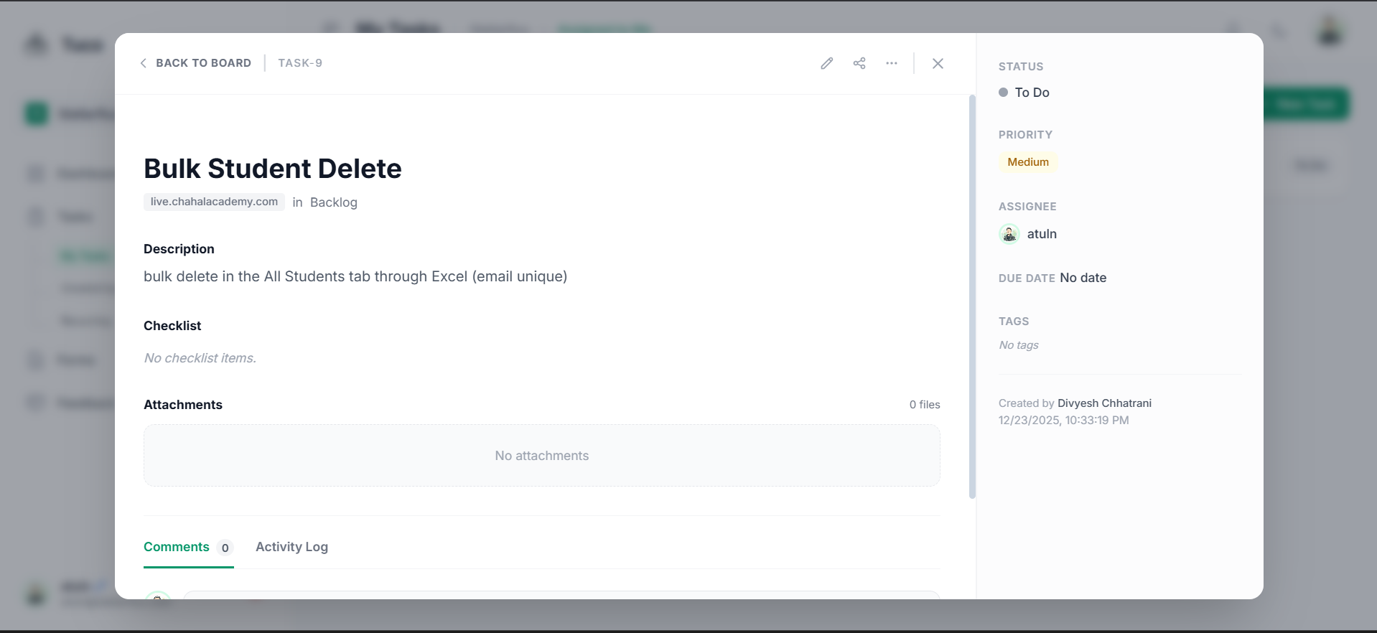1377x633 pixels.
Task: Open the To Do status selector
Action: point(1032,93)
